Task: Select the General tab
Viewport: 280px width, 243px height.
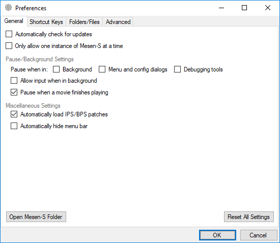Action: [x=14, y=21]
